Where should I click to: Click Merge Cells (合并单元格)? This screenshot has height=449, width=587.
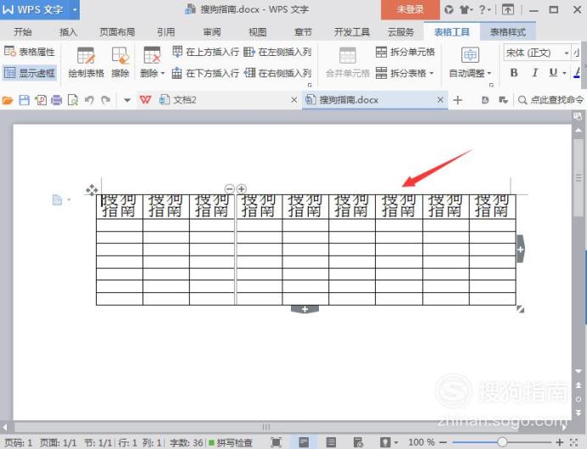click(x=348, y=62)
